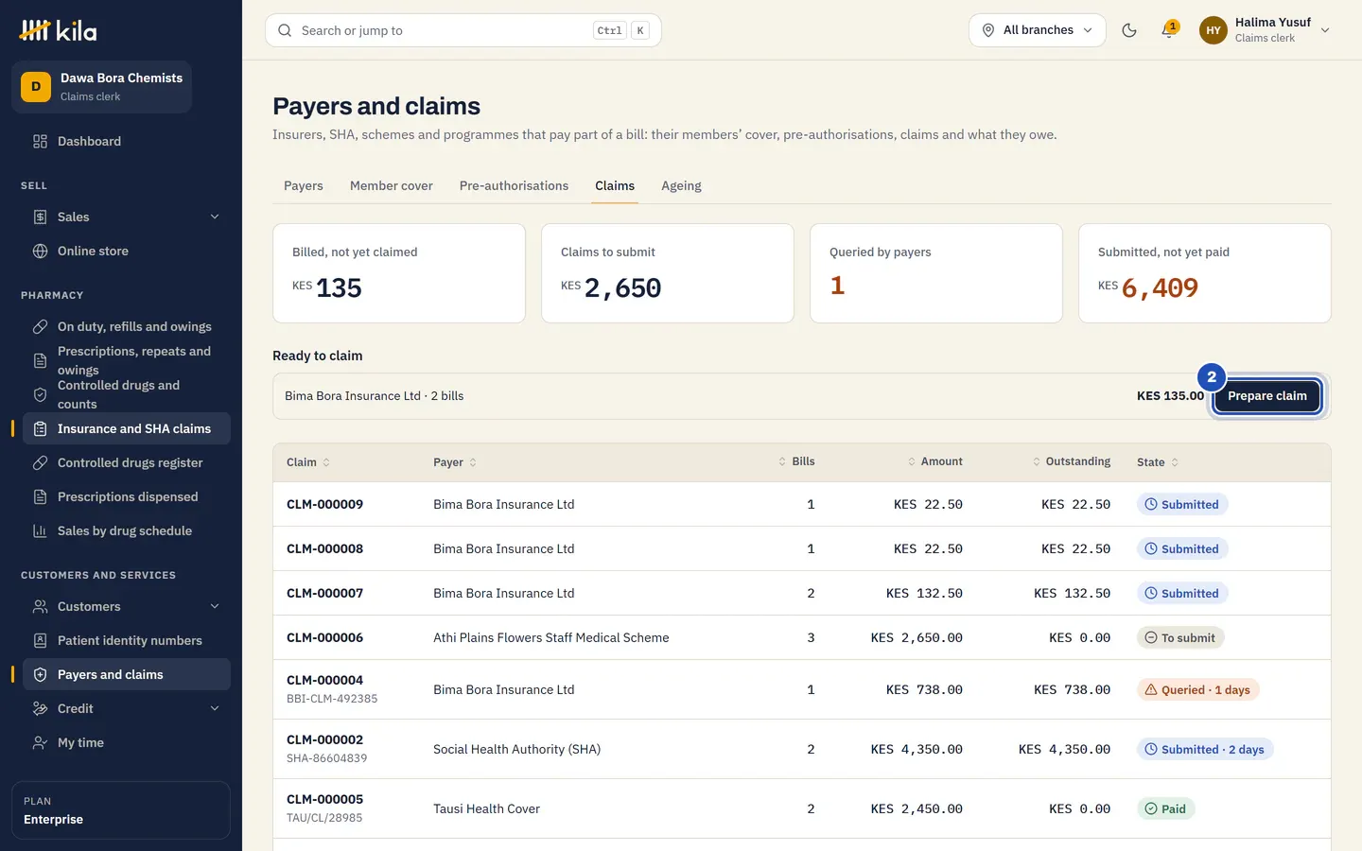Expand the Sales submenu

click(x=215, y=217)
